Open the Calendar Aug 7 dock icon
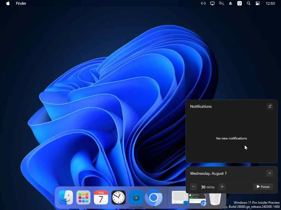This screenshot has width=281, height=210. pyautogui.click(x=101, y=197)
